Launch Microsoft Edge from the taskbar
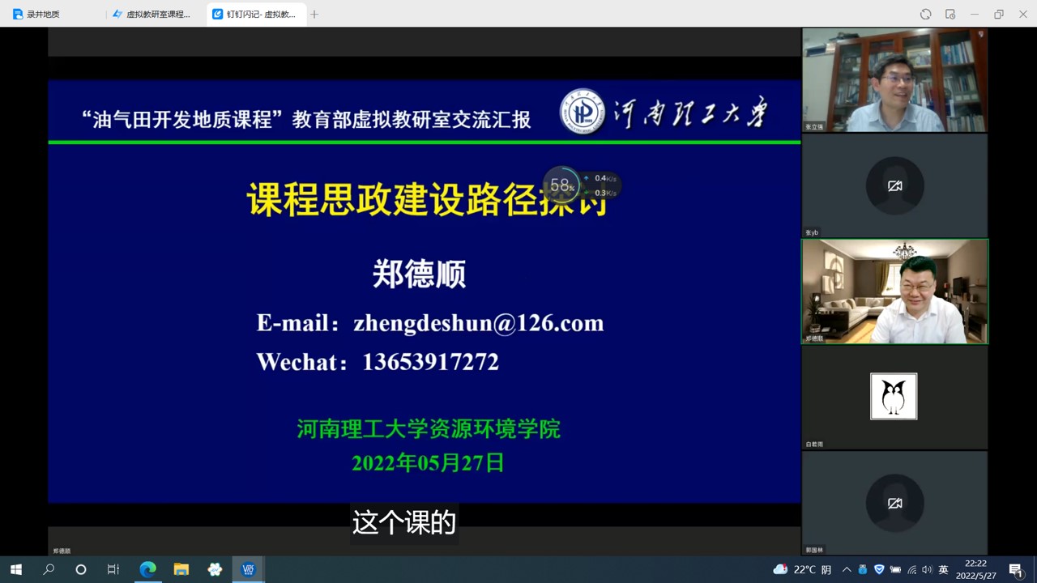Image resolution: width=1037 pixels, height=583 pixels. click(x=147, y=569)
